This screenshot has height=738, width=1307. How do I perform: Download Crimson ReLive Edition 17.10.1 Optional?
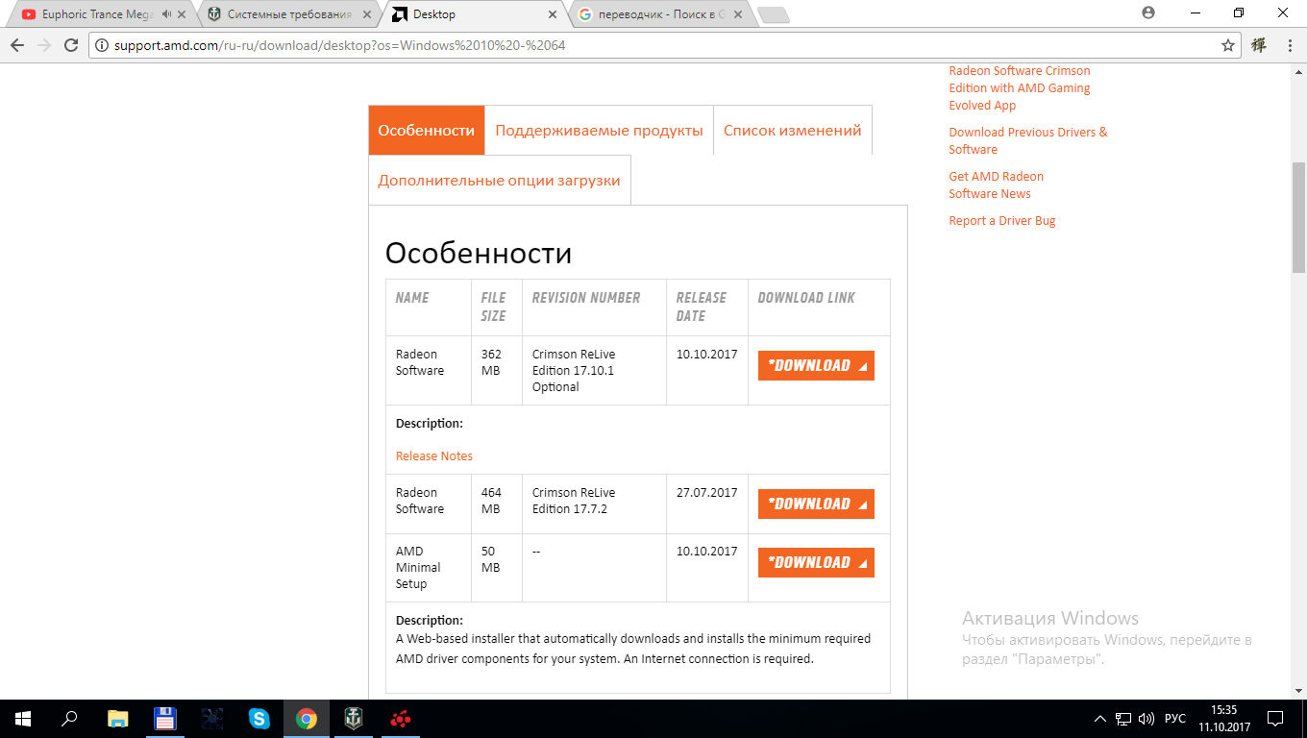(816, 365)
